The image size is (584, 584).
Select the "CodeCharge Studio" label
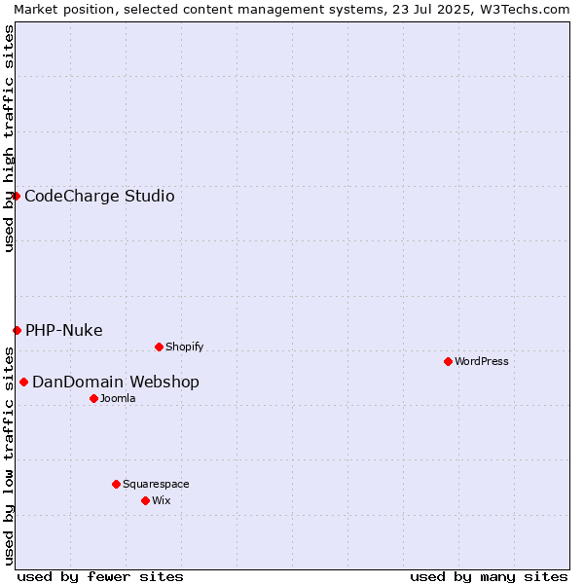[x=99, y=197]
